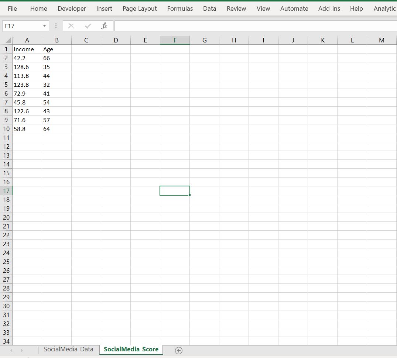Viewport: 397px width, 358px height.
Task: Click inside the formula bar
Action: pyautogui.click(x=222, y=25)
